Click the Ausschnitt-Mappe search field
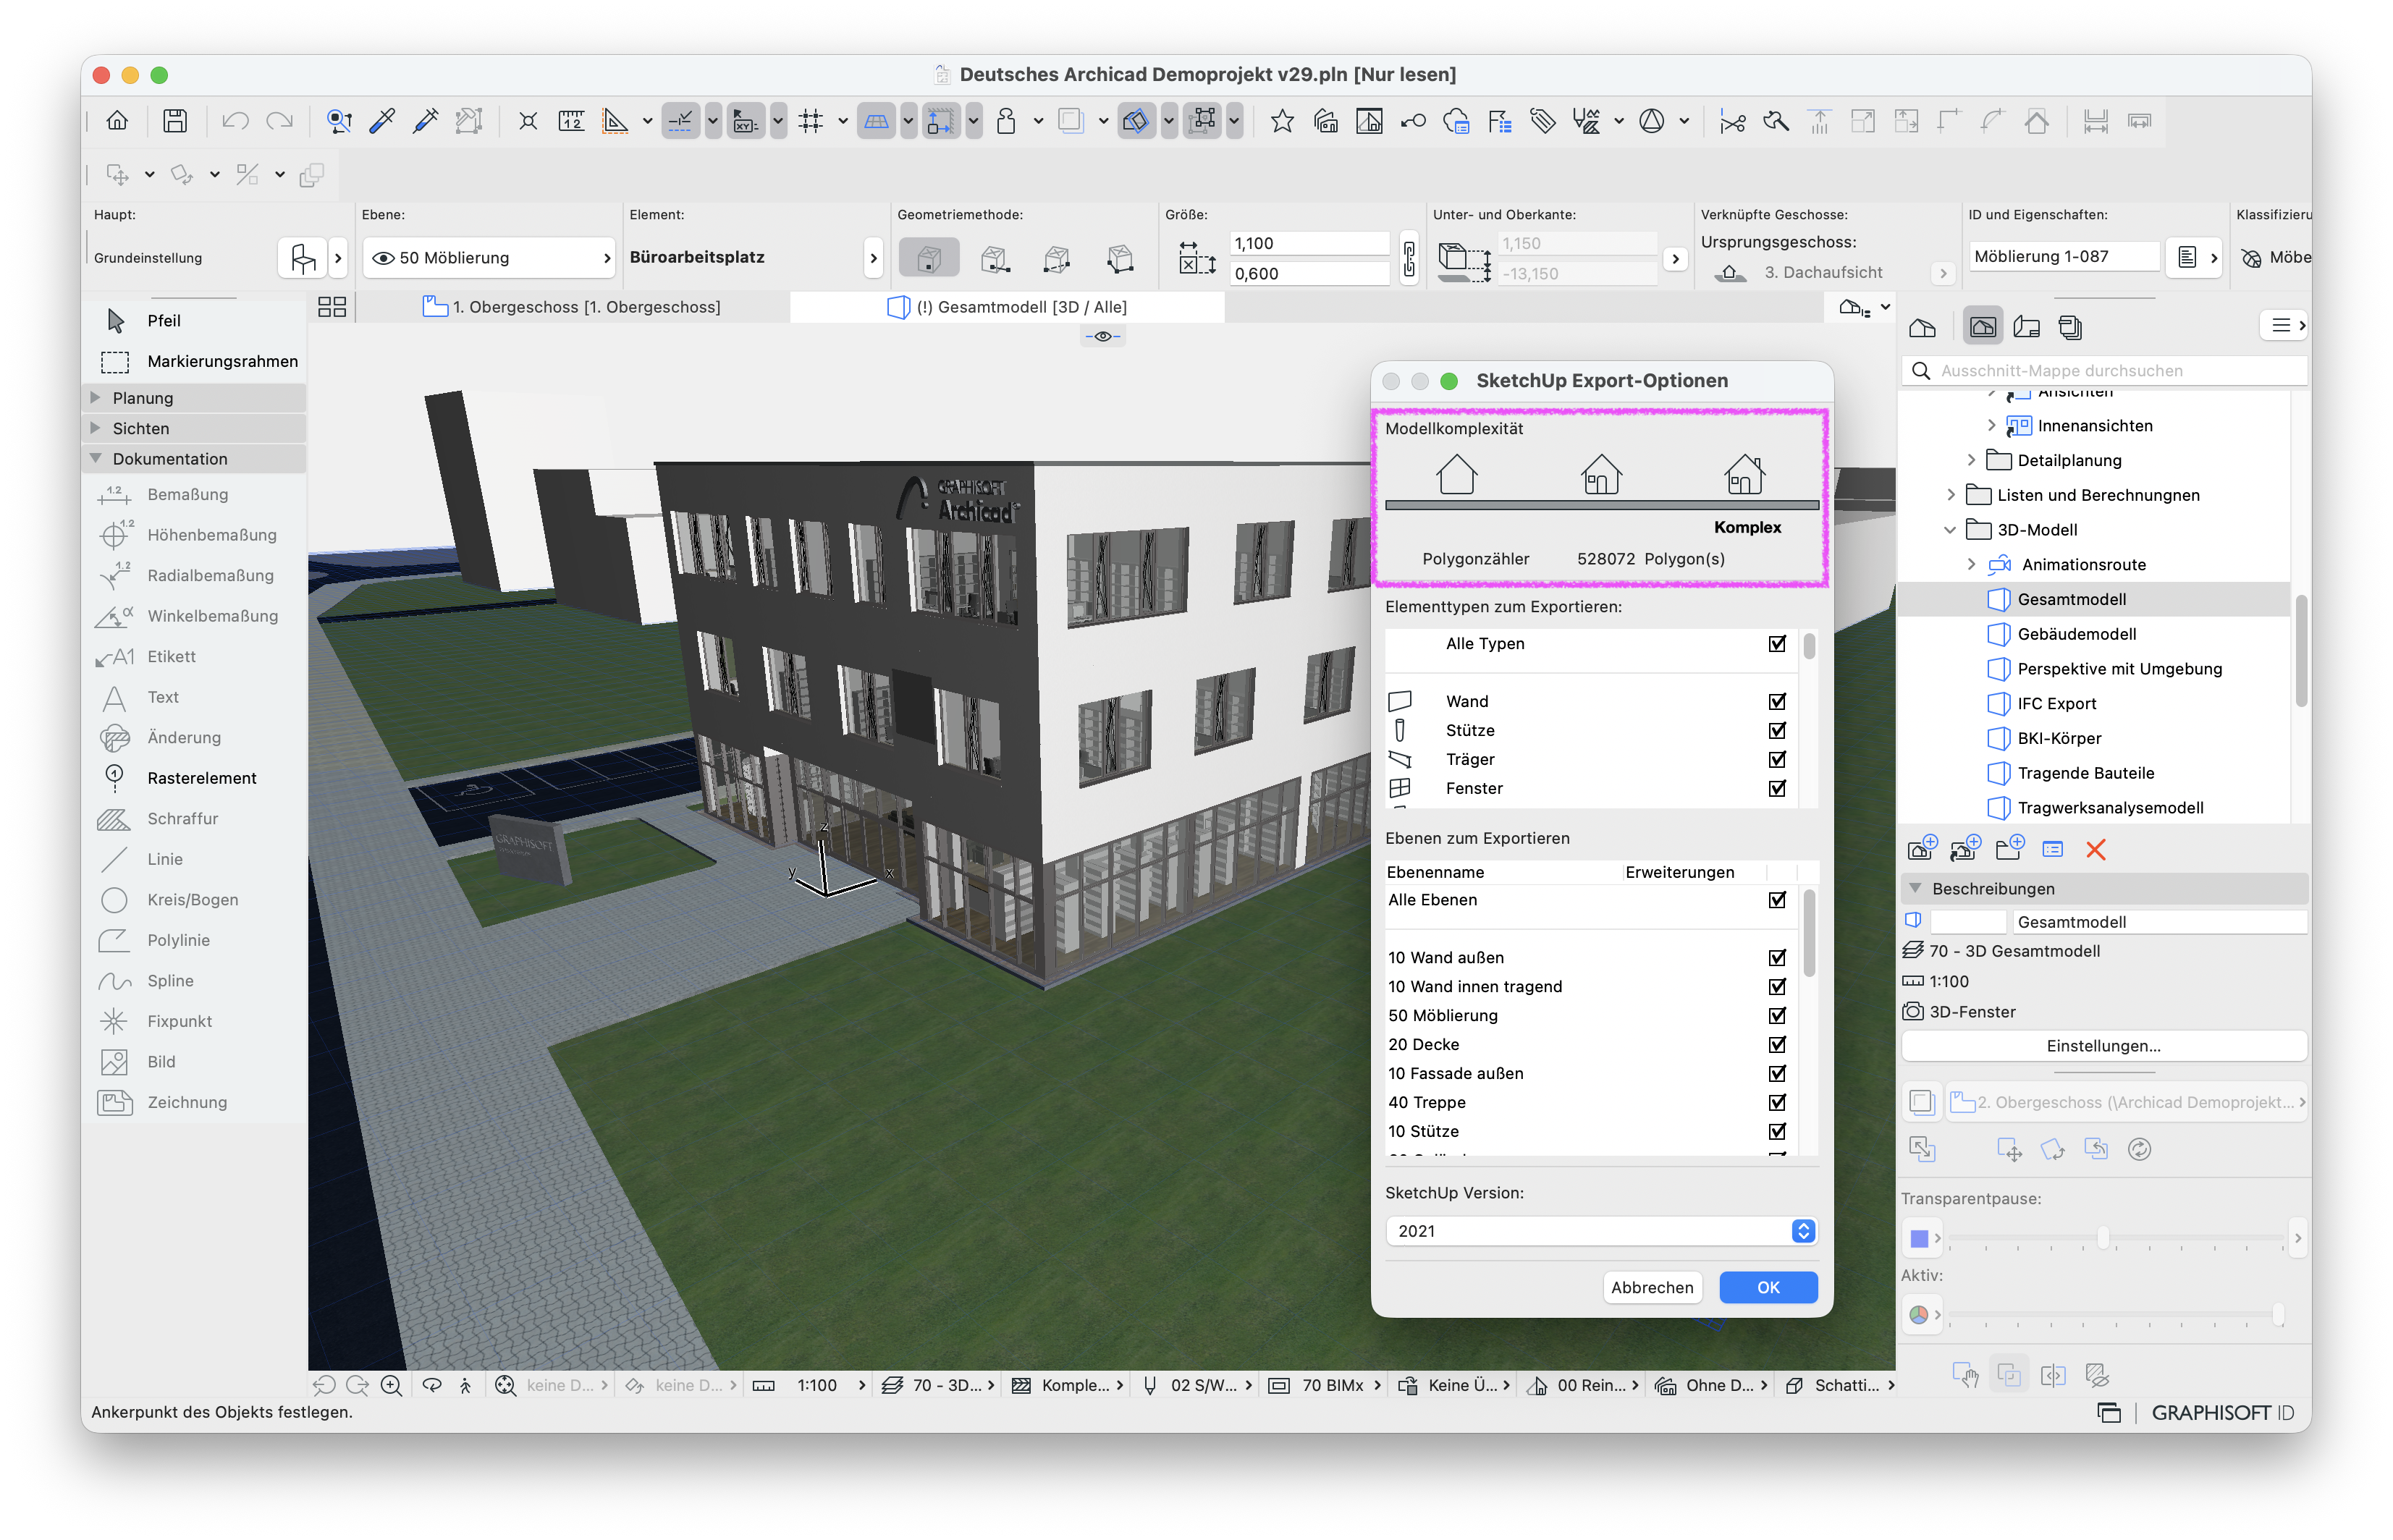 point(2104,371)
